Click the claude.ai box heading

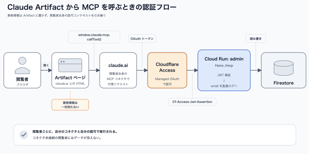coord(118,65)
